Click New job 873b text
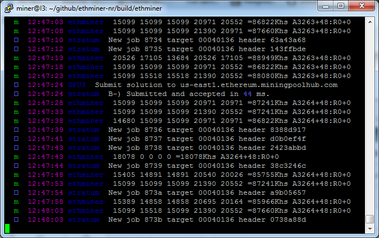The width and height of the screenshot is (379, 238). pos(135,219)
